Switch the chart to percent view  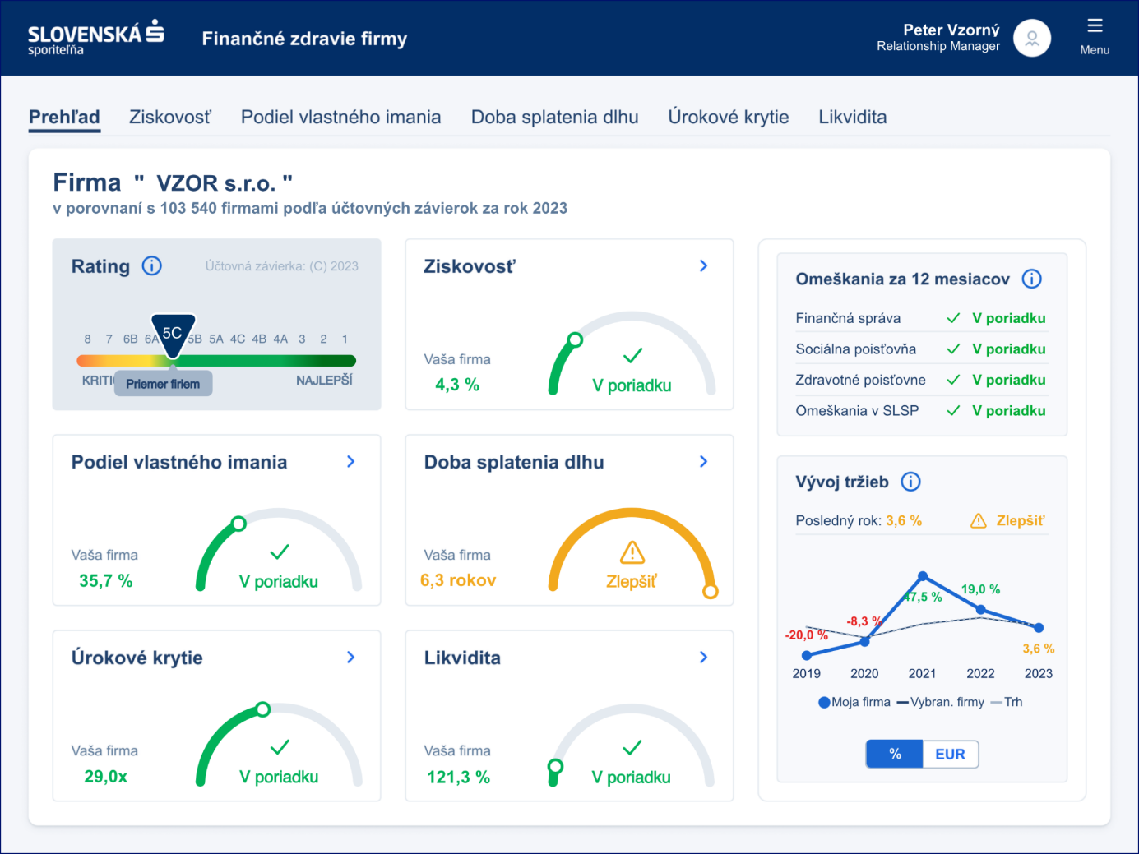pyautogui.click(x=895, y=754)
